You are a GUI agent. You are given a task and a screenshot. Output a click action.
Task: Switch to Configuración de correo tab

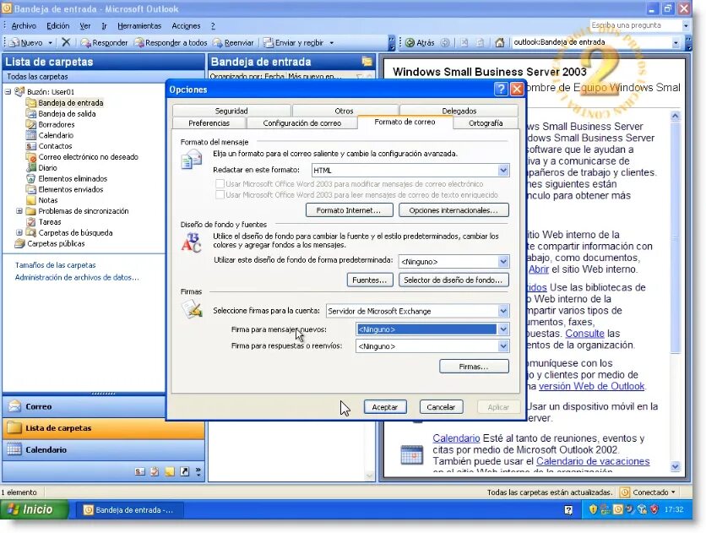click(302, 122)
